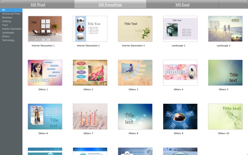Click the Interior Decoration 1 caption
The image size is (248, 155).
point(43,46)
